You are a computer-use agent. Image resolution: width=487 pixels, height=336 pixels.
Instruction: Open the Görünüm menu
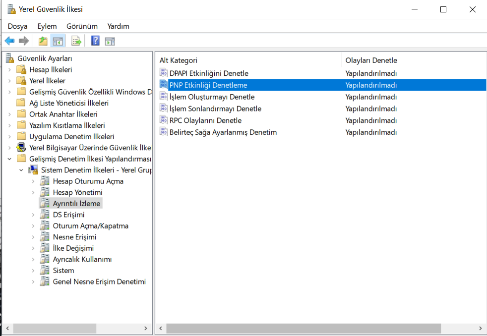tap(82, 26)
